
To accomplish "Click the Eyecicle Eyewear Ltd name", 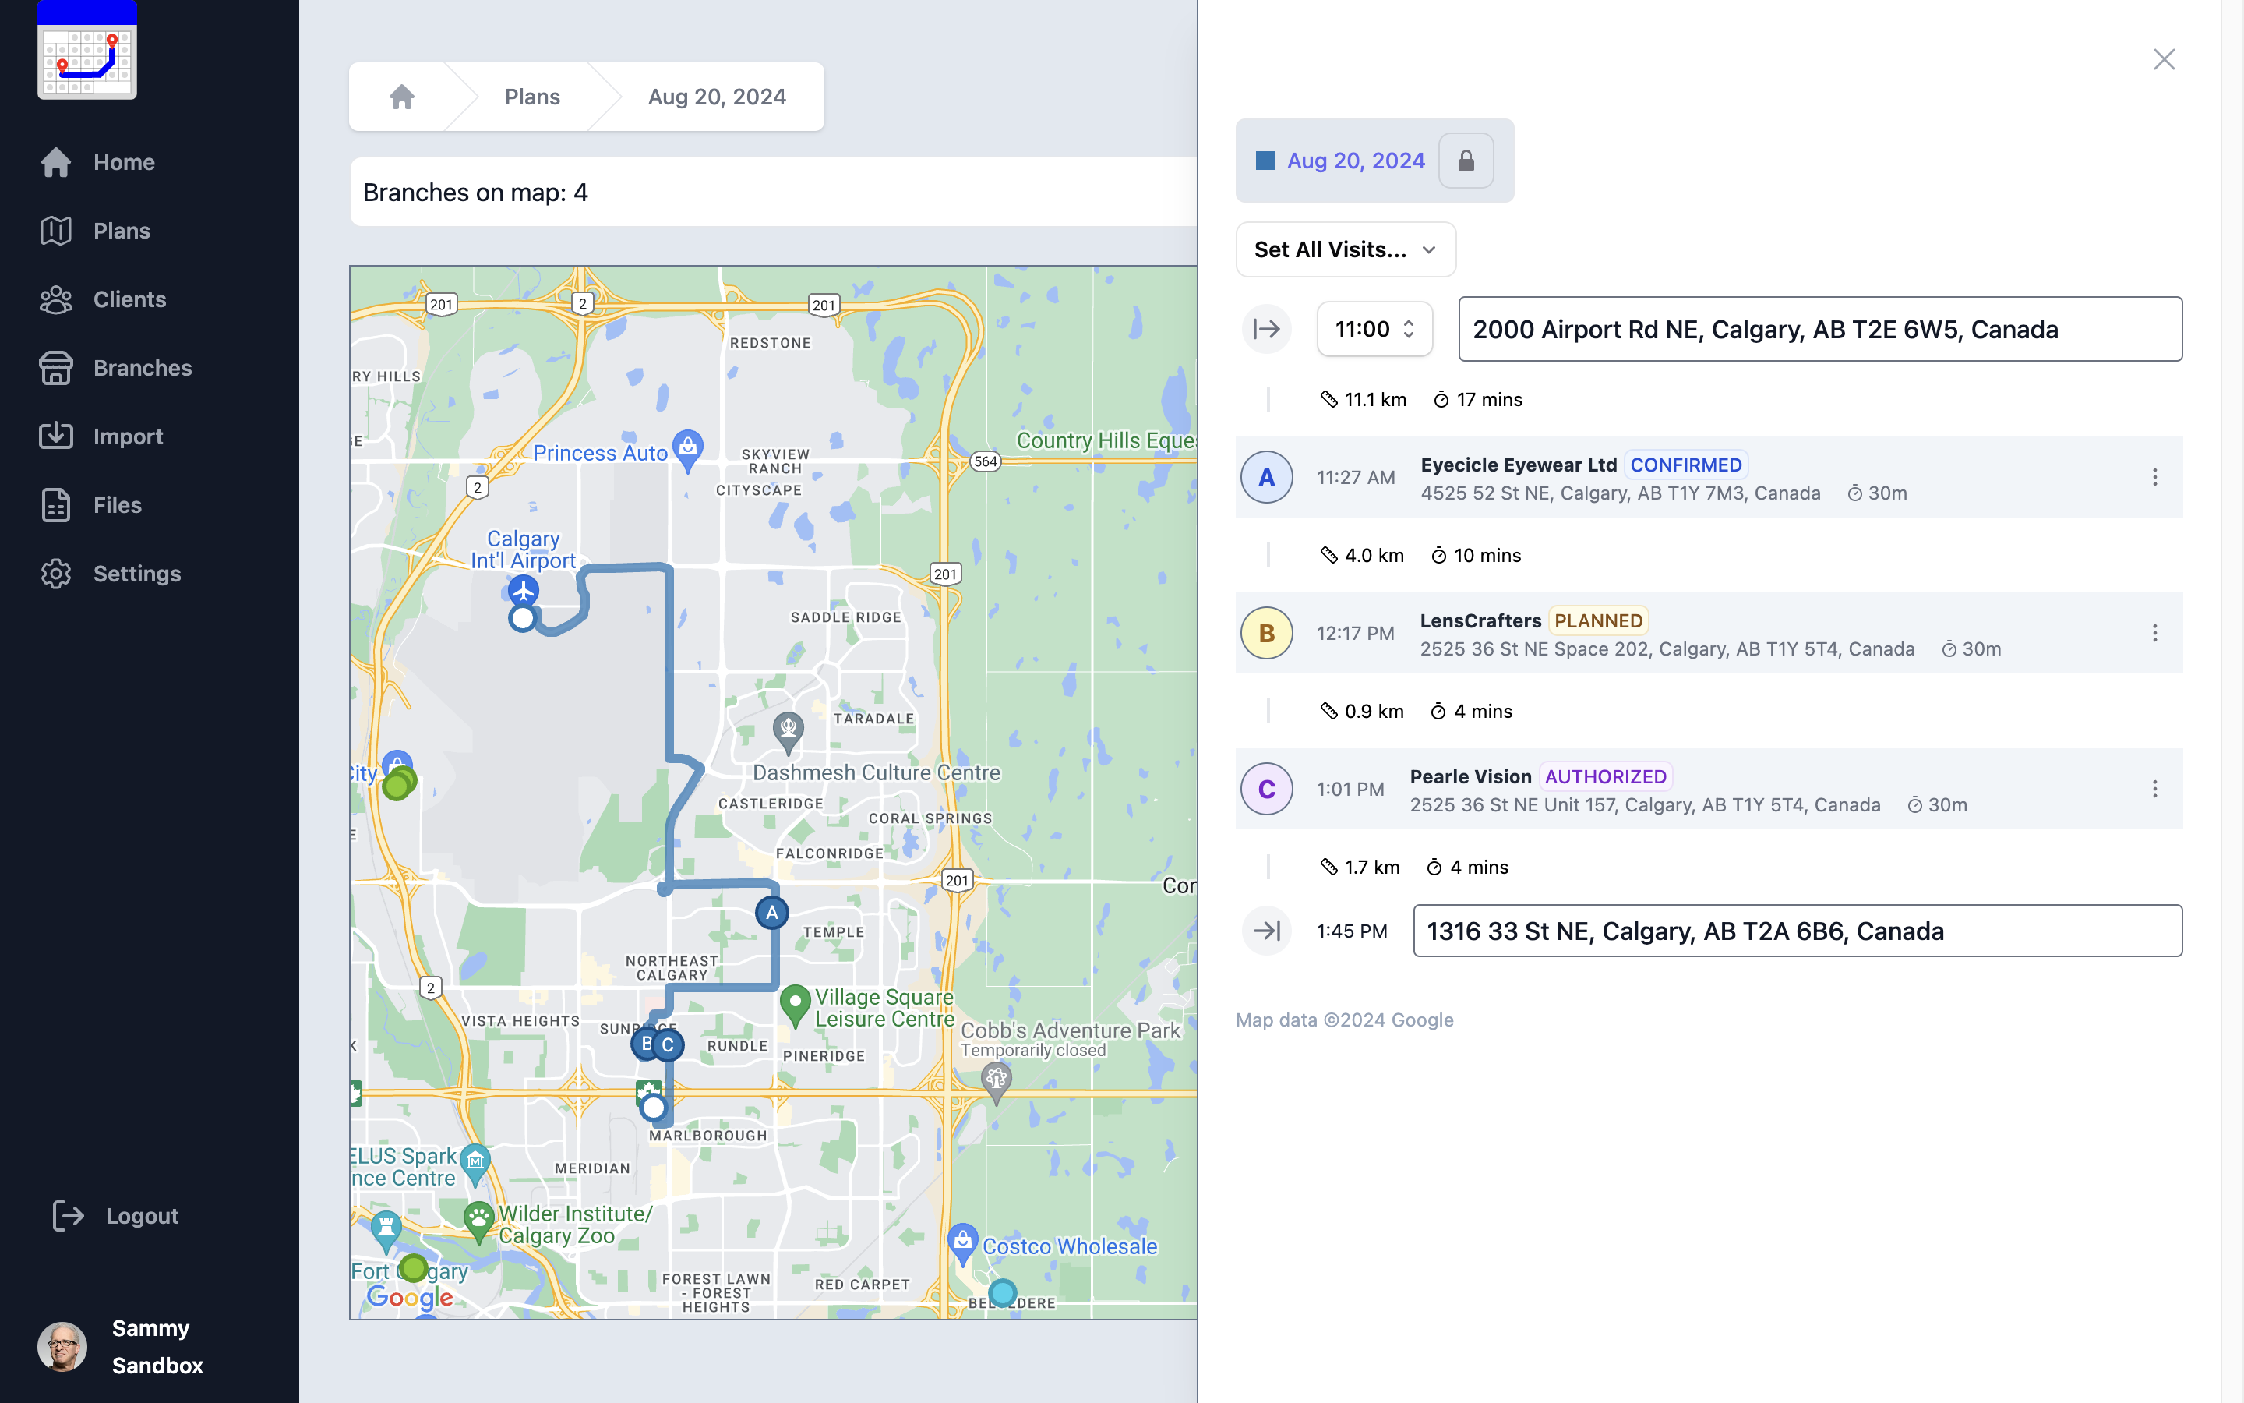I will [x=1518, y=465].
